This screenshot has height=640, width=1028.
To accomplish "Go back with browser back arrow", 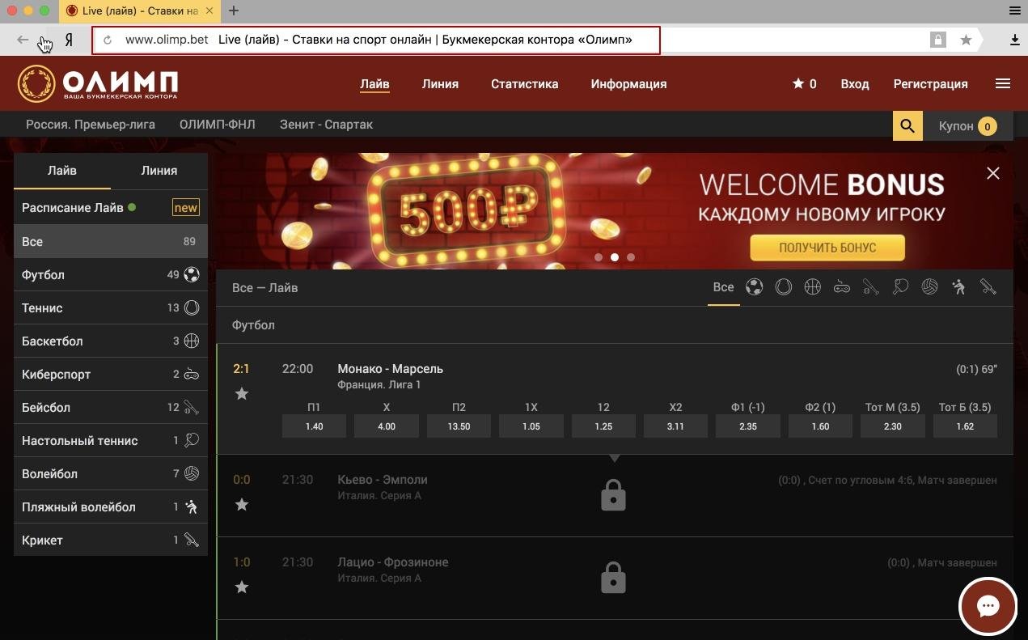I will click(x=23, y=40).
